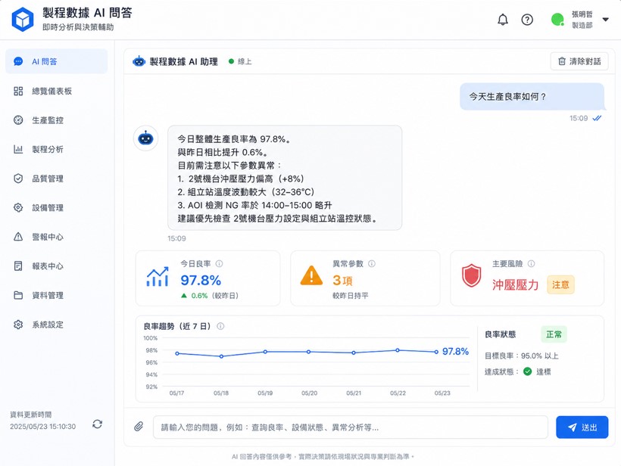Go to 生產監控 page
Viewport: 621px width, 466px height.
[56, 120]
